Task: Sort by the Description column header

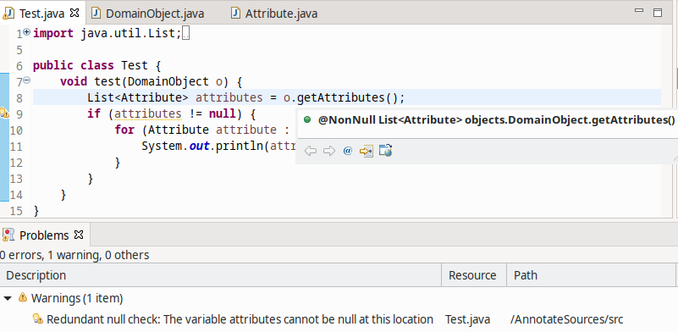Action: click(x=221, y=275)
